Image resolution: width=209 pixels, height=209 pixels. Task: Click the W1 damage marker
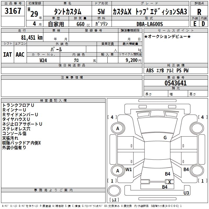click(129, 169)
